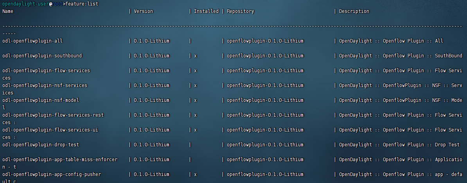This screenshot has height=183, width=467.
Task: Click repository 'openflowplugin-0.1.0-Lithium' in odl-openflowplugin-all row
Action: pos(265,41)
